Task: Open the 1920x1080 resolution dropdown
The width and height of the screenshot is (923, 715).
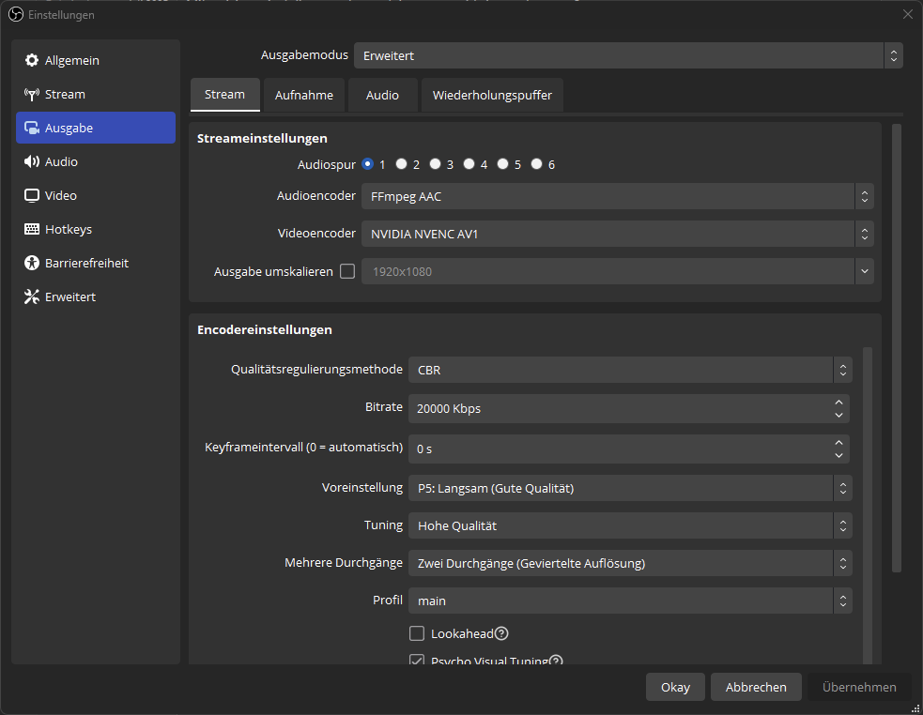Action: click(618, 271)
